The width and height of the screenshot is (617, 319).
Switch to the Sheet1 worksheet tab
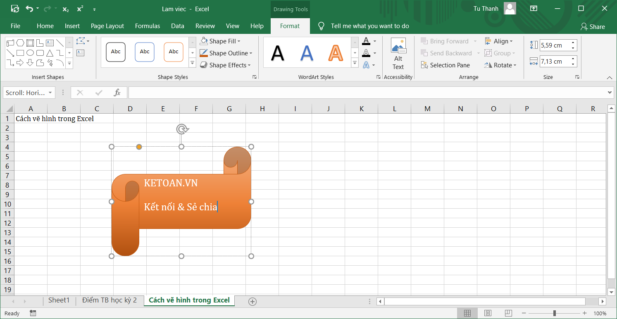click(x=59, y=300)
